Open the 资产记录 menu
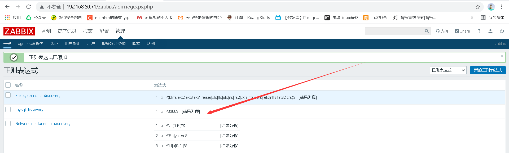Screen dimensions: 509x153 67,31
